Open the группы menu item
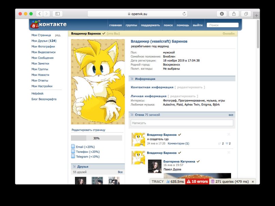 [131, 25]
